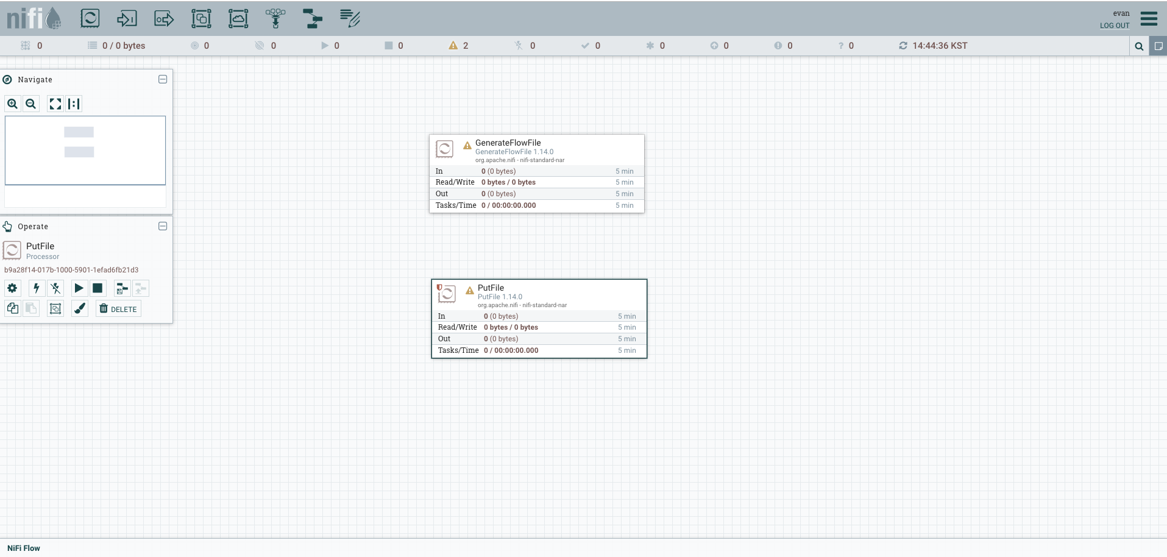The image size is (1167, 557).
Task: Click the queued 0 / 0 bytes status
Action: [x=124, y=46]
